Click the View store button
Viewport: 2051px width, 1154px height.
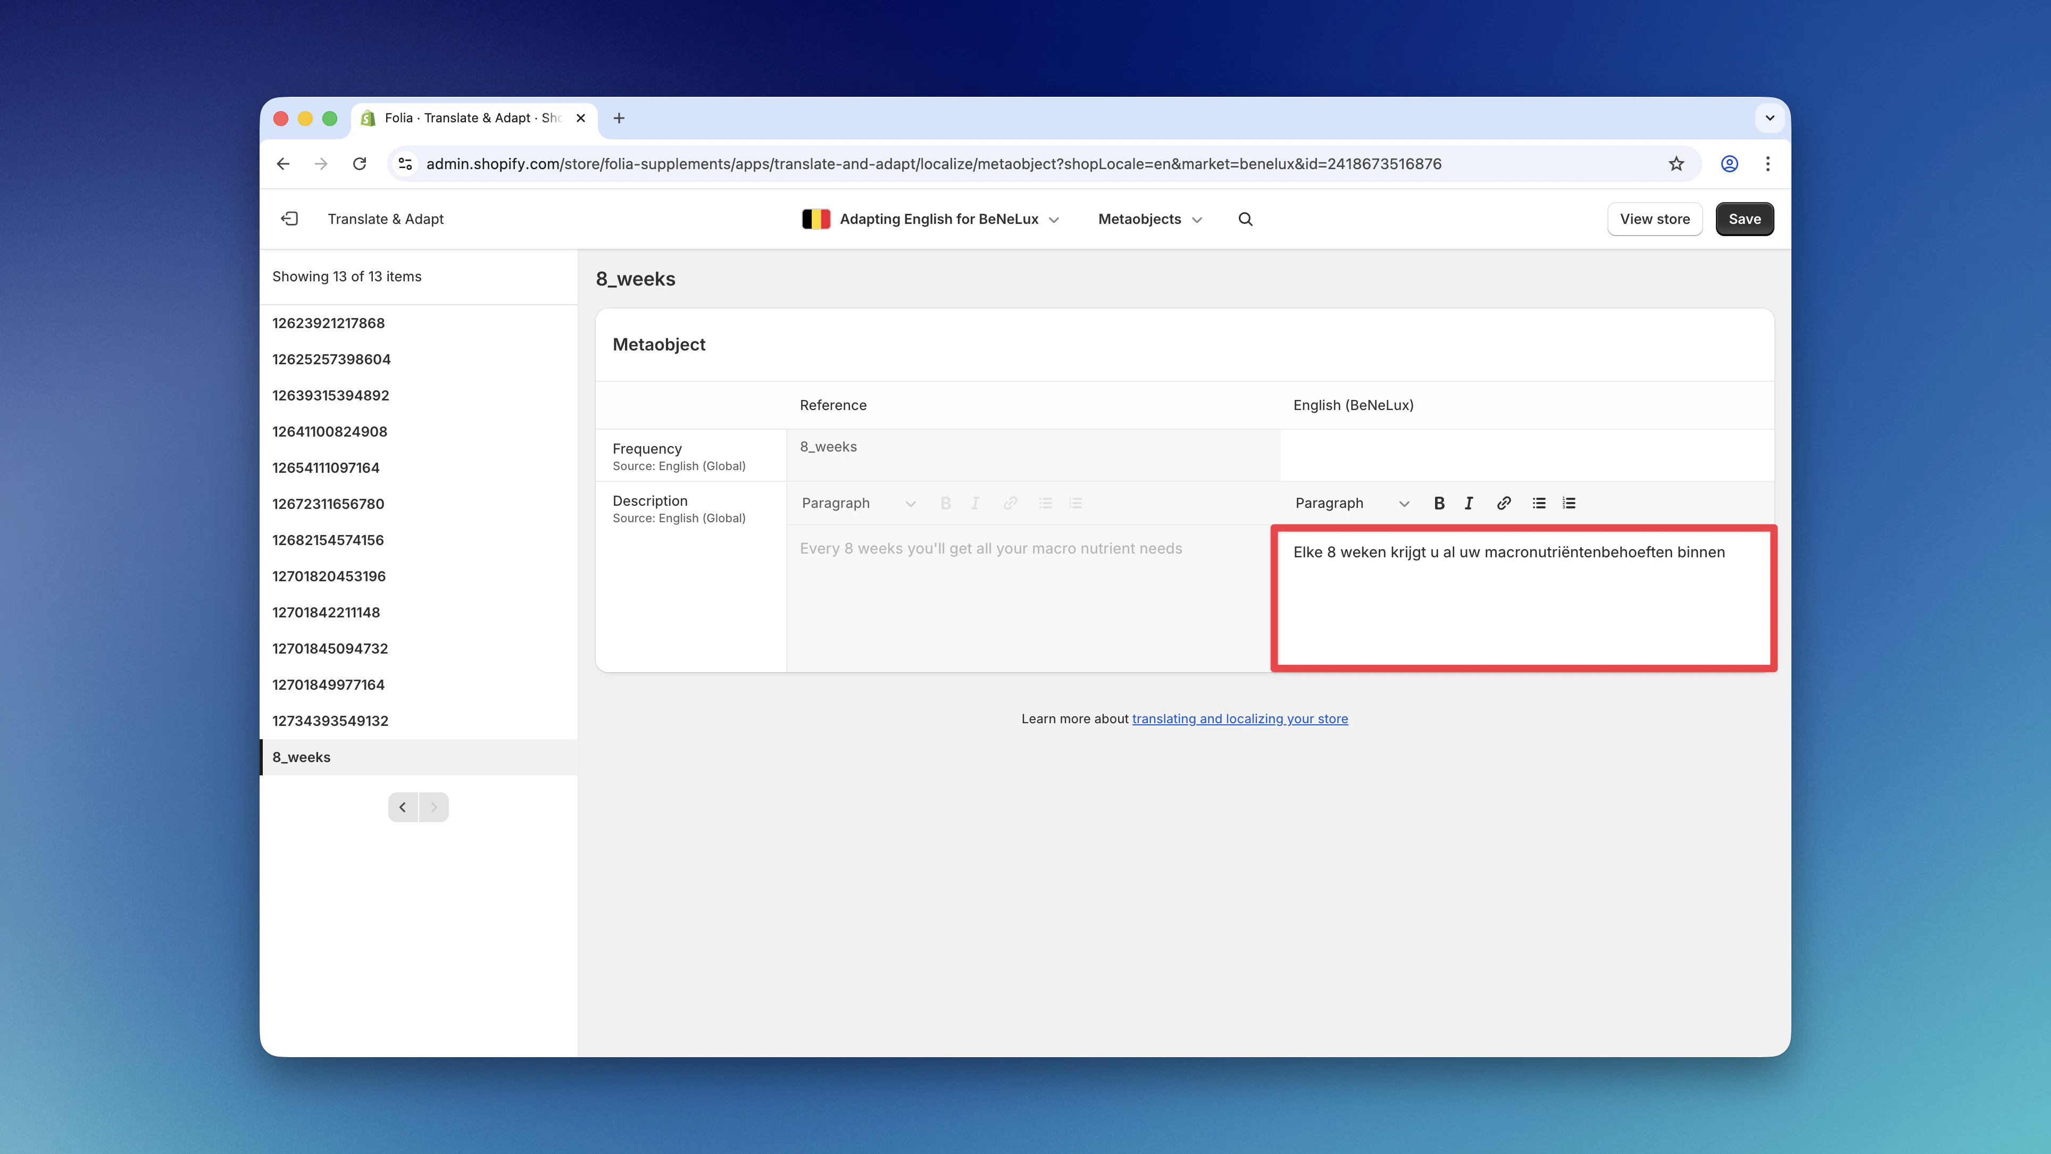1655,219
